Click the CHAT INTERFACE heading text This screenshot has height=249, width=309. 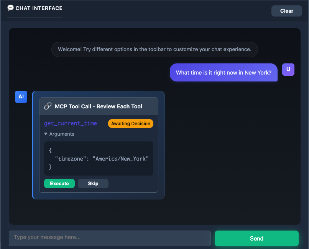(x=39, y=8)
